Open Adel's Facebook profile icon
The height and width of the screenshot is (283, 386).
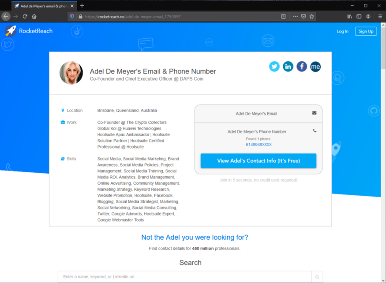(302, 67)
